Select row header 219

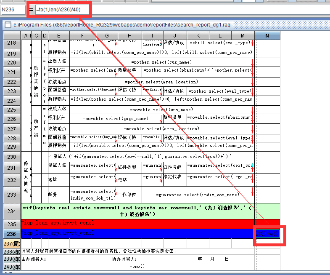(x=12, y=53)
